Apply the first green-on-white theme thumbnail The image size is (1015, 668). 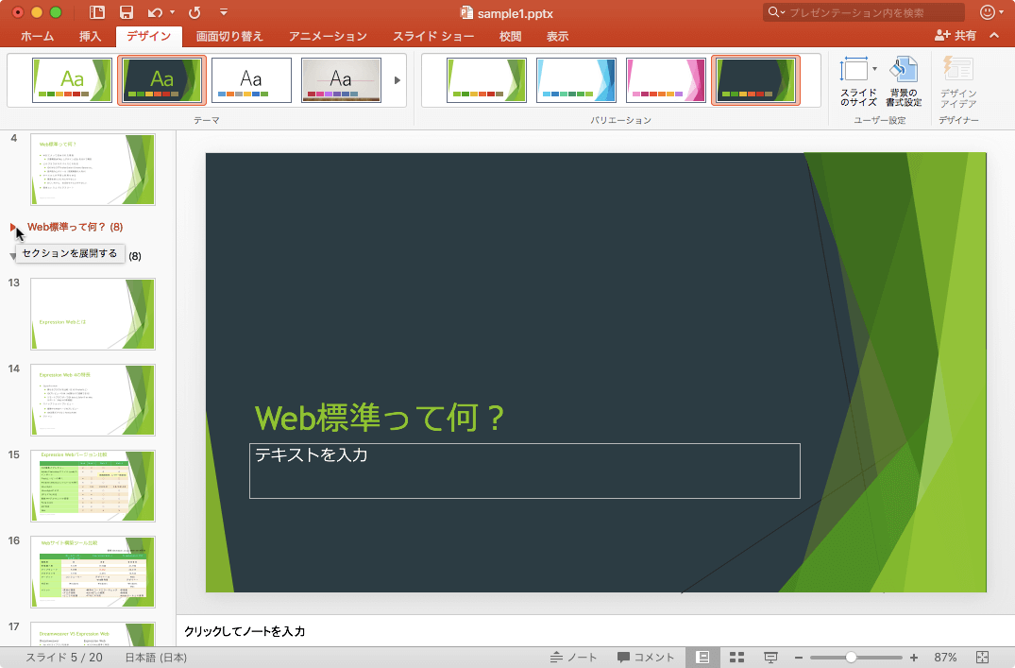pyautogui.click(x=72, y=80)
